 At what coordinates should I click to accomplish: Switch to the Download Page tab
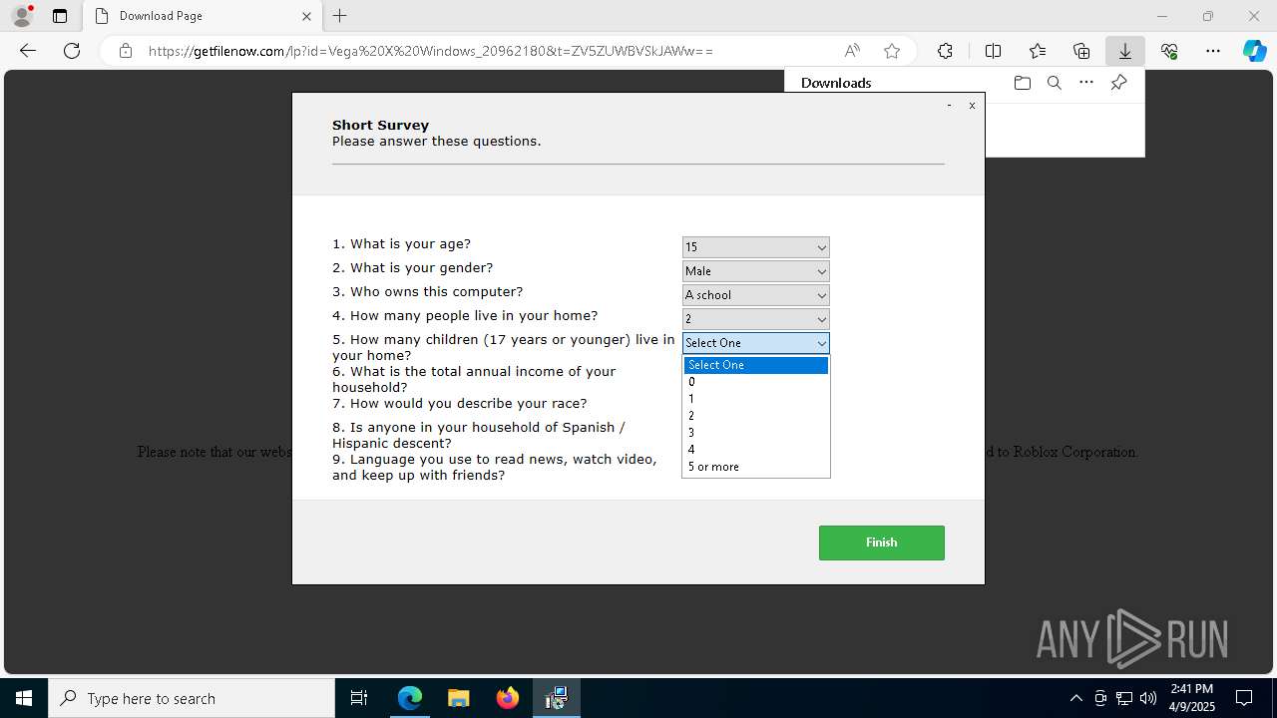point(202,16)
